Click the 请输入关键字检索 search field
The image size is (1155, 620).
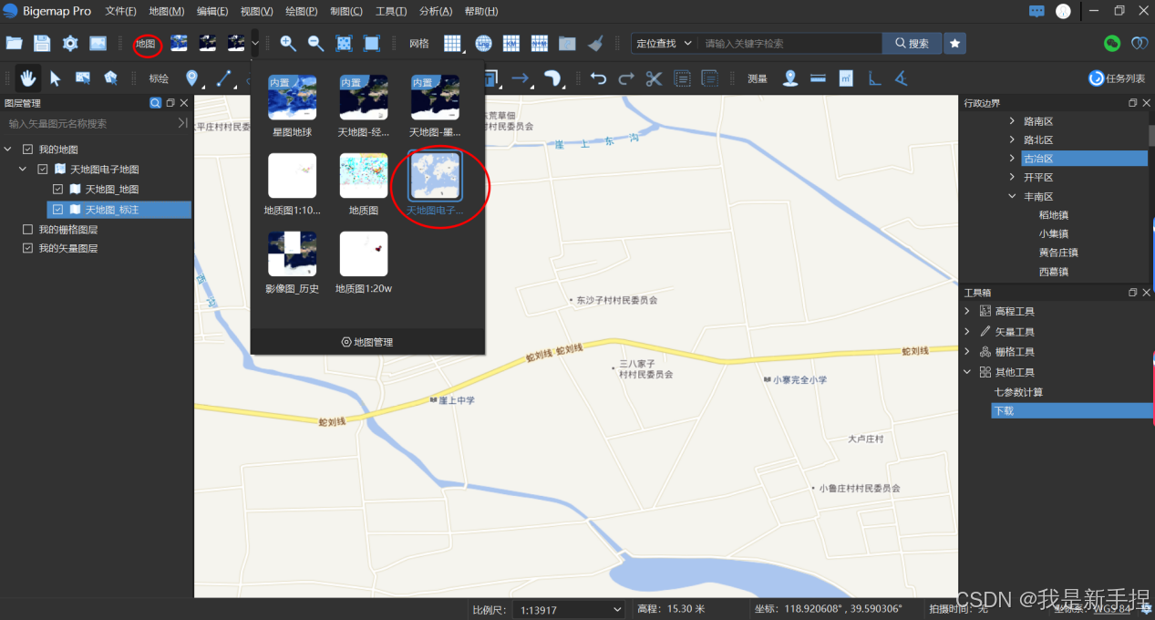(789, 43)
